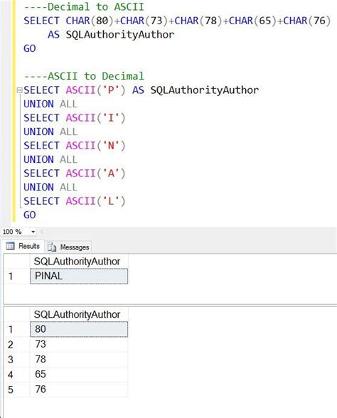The width and height of the screenshot is (337, 418).
Task: Click the '----Decimal to ASCII' comment line
Action: [84, 7]
